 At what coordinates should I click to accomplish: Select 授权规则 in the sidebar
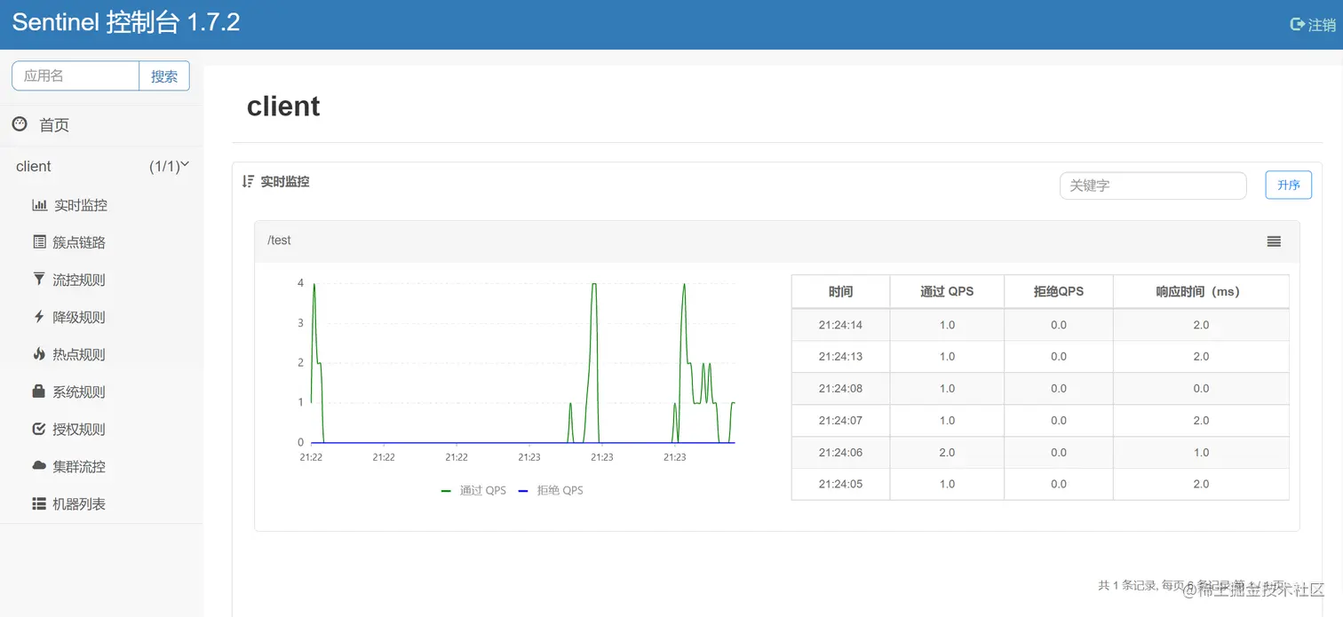click(x=79, y=429)
